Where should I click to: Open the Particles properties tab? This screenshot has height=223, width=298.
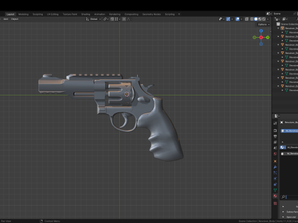click(275, 173)
